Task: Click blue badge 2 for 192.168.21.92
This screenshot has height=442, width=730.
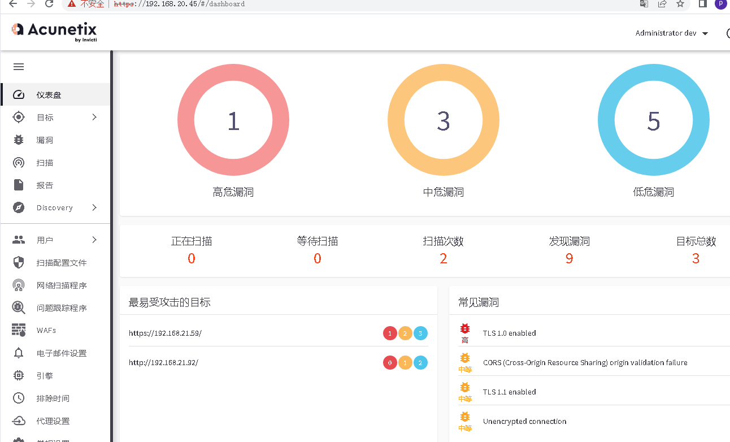Action: click(420, 363)
